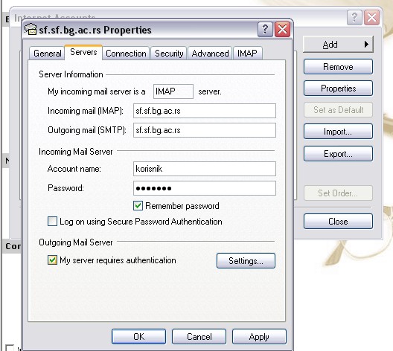
Task: Click the help icon in Internet Accounts window
Action: click(x=354, y=18)
